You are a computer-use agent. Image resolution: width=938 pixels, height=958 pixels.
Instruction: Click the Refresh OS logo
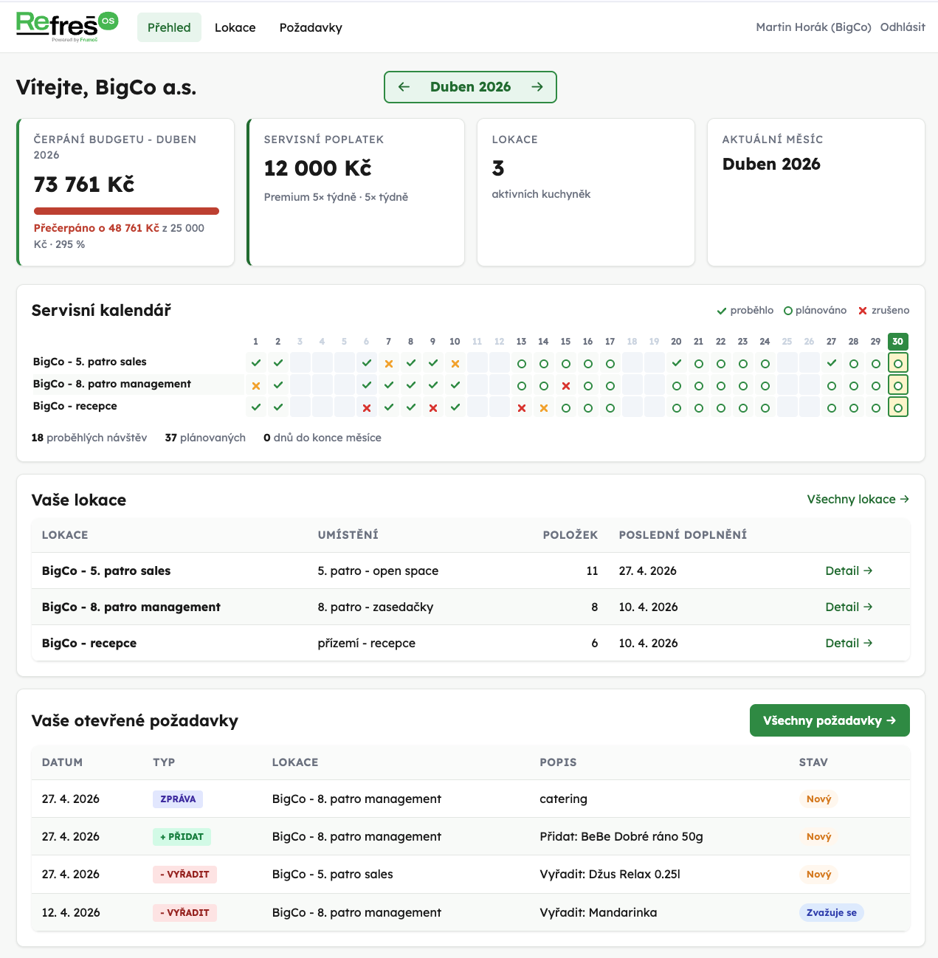tap(67, 27)
